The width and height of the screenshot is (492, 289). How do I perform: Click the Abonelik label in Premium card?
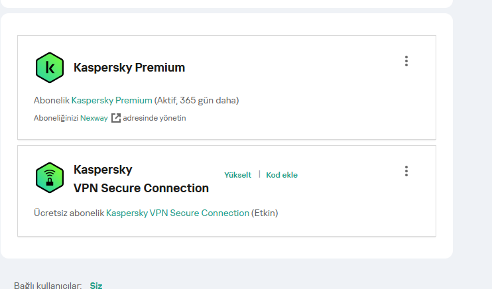52,101
